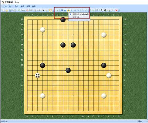Click the yellow comment panel toggle icon
The width and height of the screenshot is (148, 123).
click(x=51, y=10)
